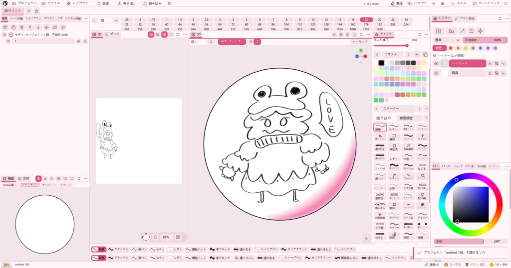Screen dimensions: 511x268
Task: Click the move up arrow in the hierarchy panel
Action: (30, 27)
